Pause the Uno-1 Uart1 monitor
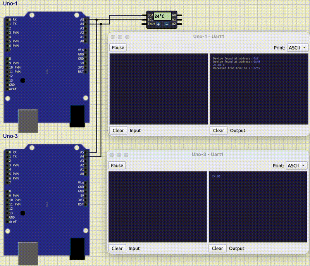Image resolution: width=310 pixels, height=266 pixels. (117, 47)
